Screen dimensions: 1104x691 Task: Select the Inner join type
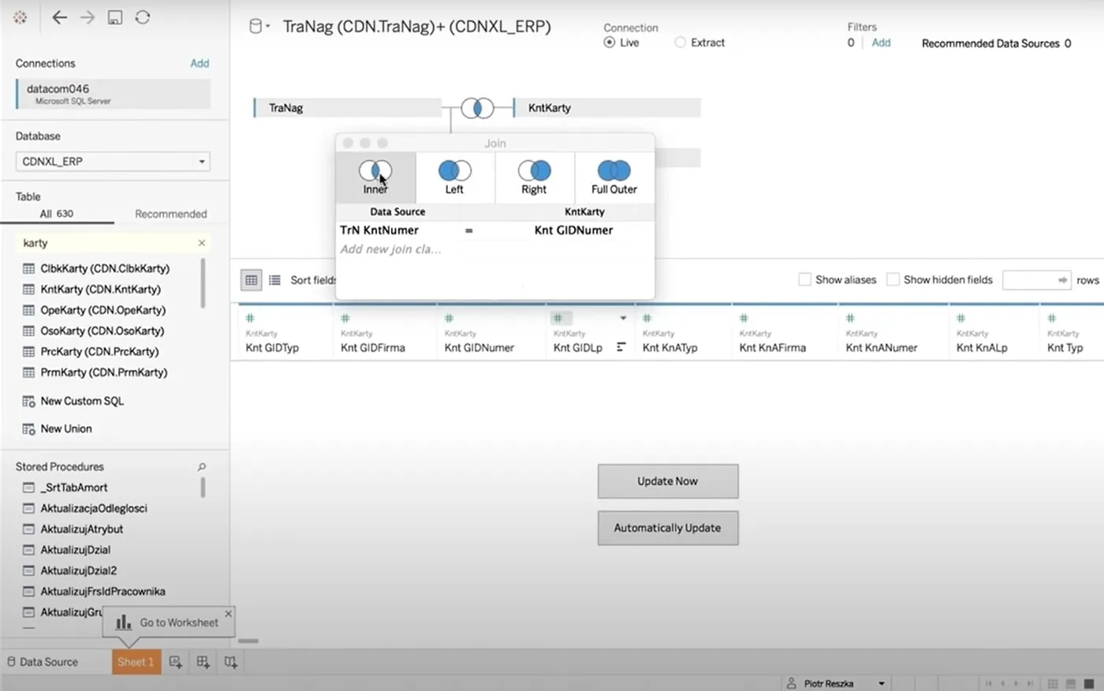[375, 177]
